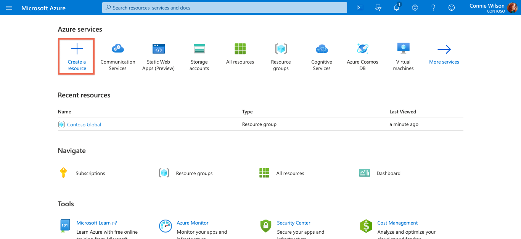Image resolution: width=521 pixels, height=239 pixels.
Task: Open portal settings gear
Action: point(415,8)
